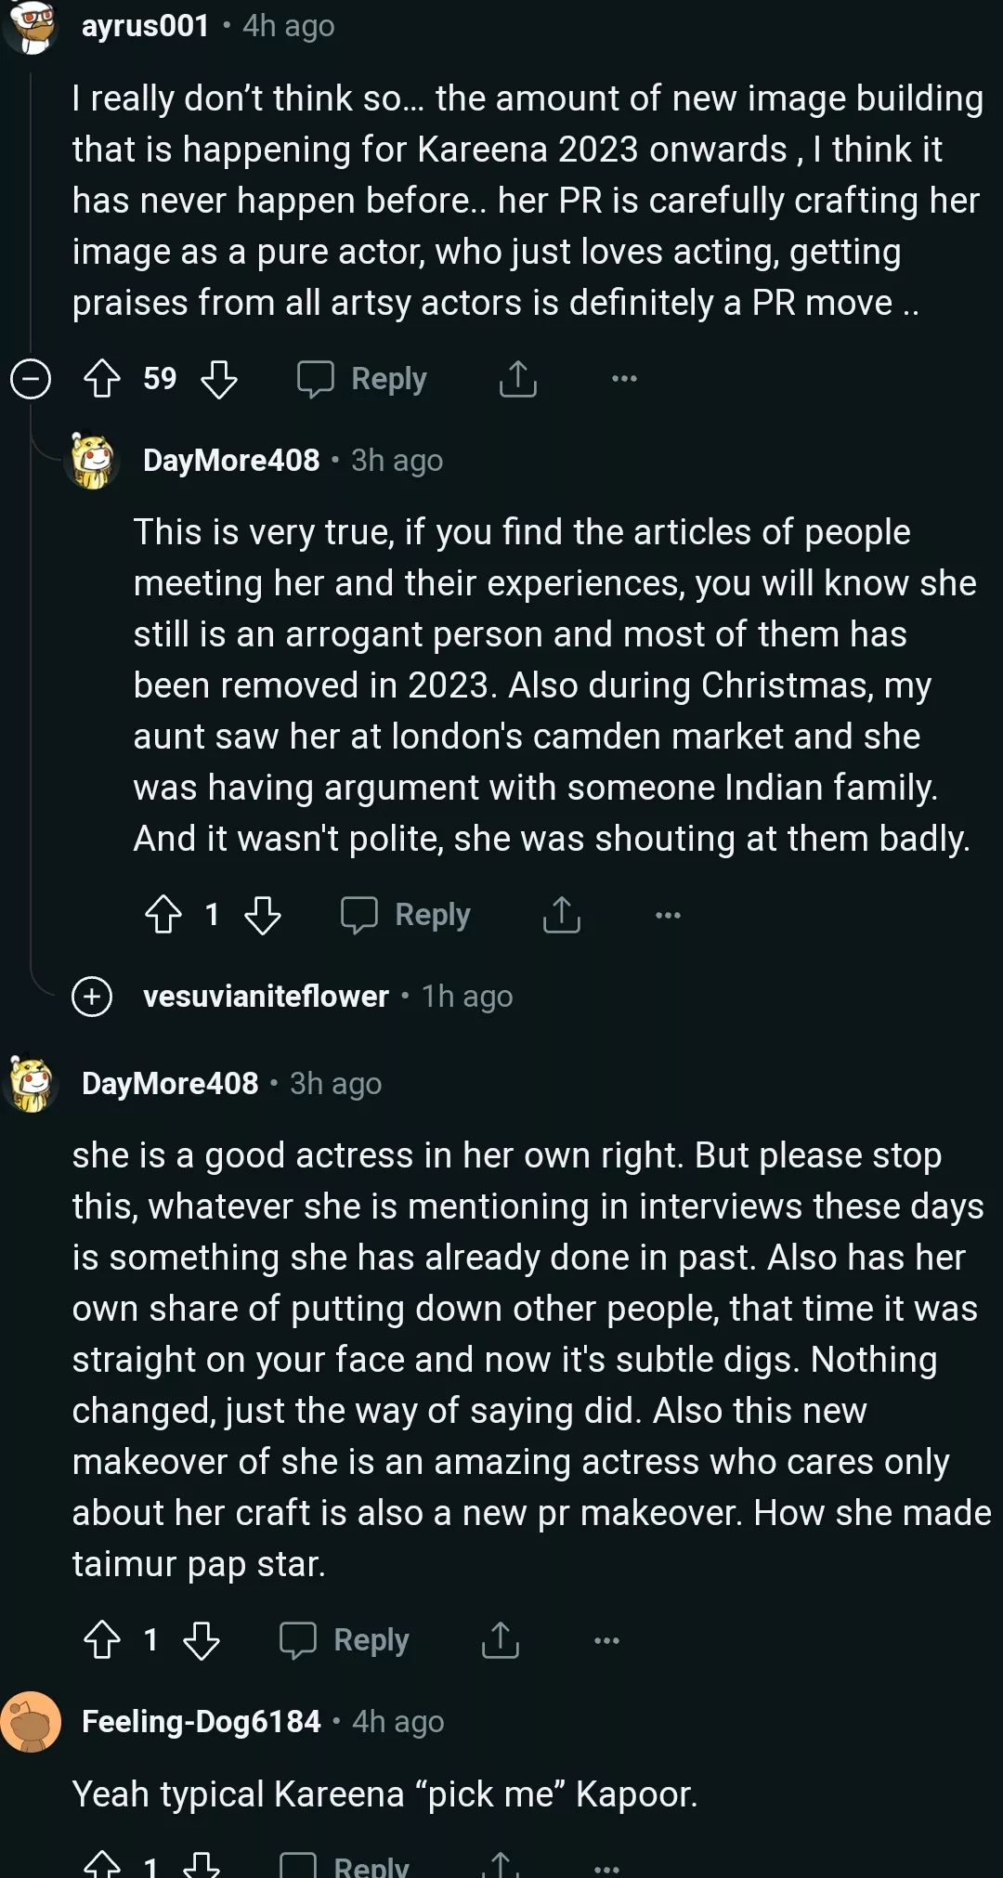
Task: Upvote DayMore408's comment about pr makeover
Action: [x=102, y=1640]
